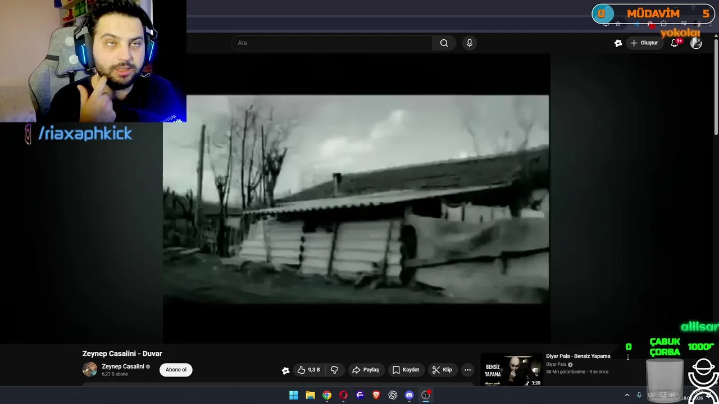Select the '6,23 B abone' subscriber count
This screenshot has width=719, height=404.
tap(115, 374)
